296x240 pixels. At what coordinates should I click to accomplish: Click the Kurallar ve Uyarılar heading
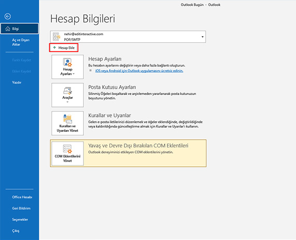click(x=109, y=115)
